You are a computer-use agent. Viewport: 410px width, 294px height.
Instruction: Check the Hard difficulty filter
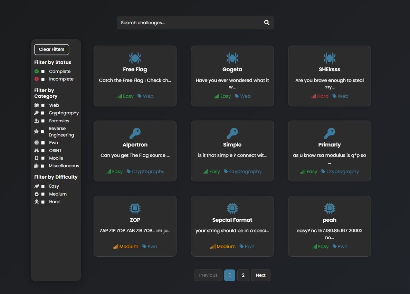point(43,202)
